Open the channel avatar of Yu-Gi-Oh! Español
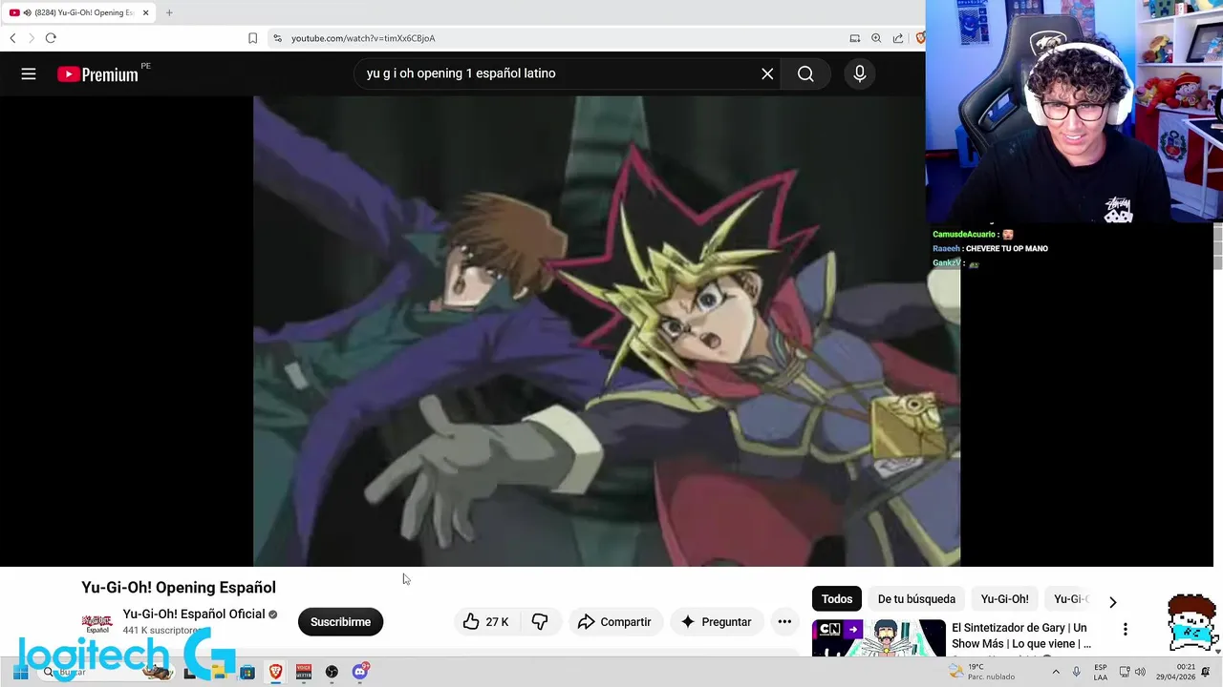 (x=97, y=623)
